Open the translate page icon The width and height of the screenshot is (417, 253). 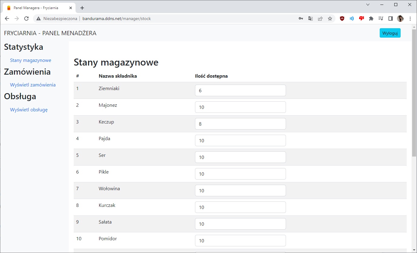click(311, 19)
